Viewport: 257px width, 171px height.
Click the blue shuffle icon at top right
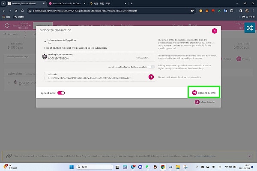point(250,28)
